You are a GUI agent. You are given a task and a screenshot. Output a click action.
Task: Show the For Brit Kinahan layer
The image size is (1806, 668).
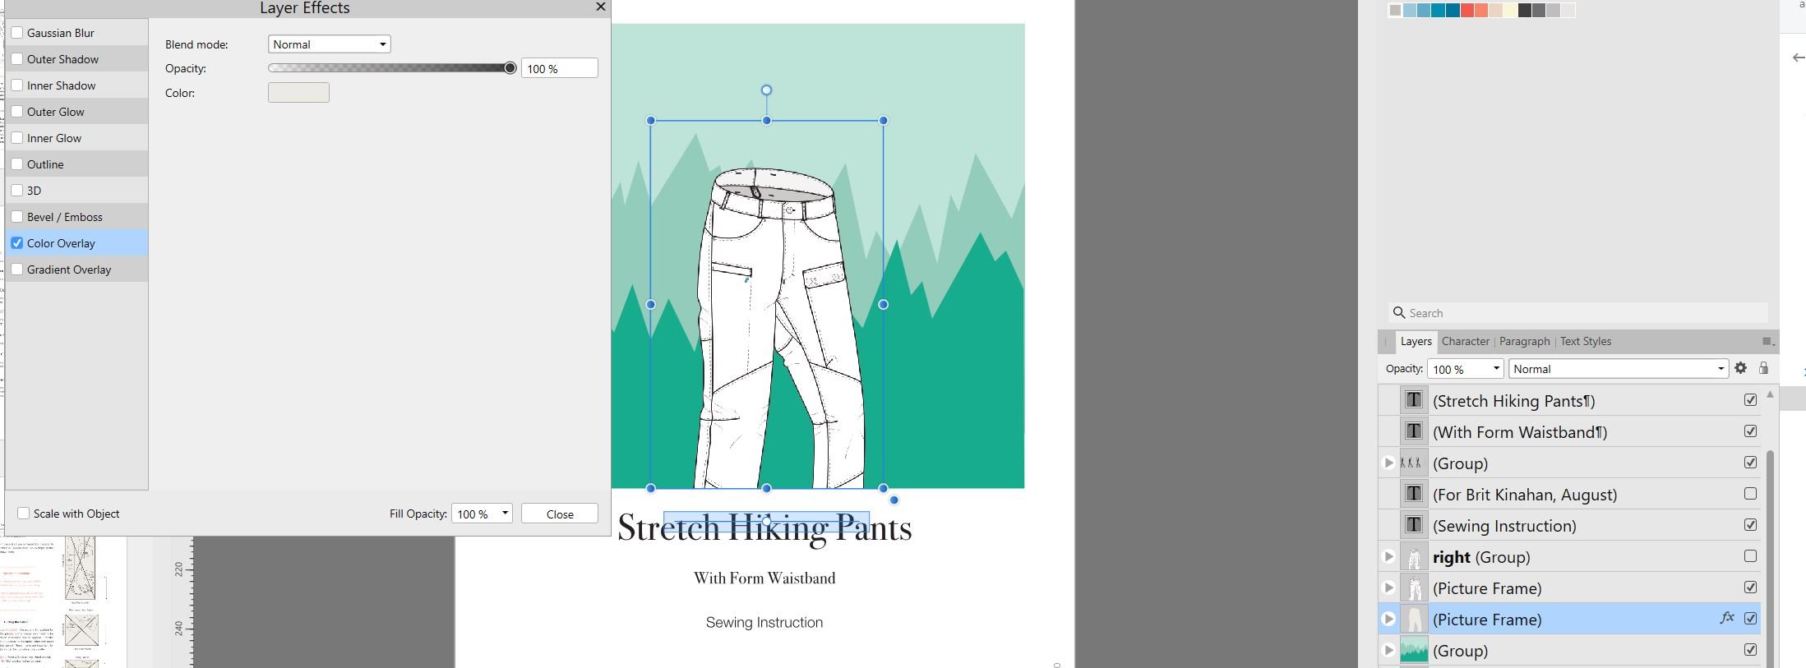(1750, 494)
